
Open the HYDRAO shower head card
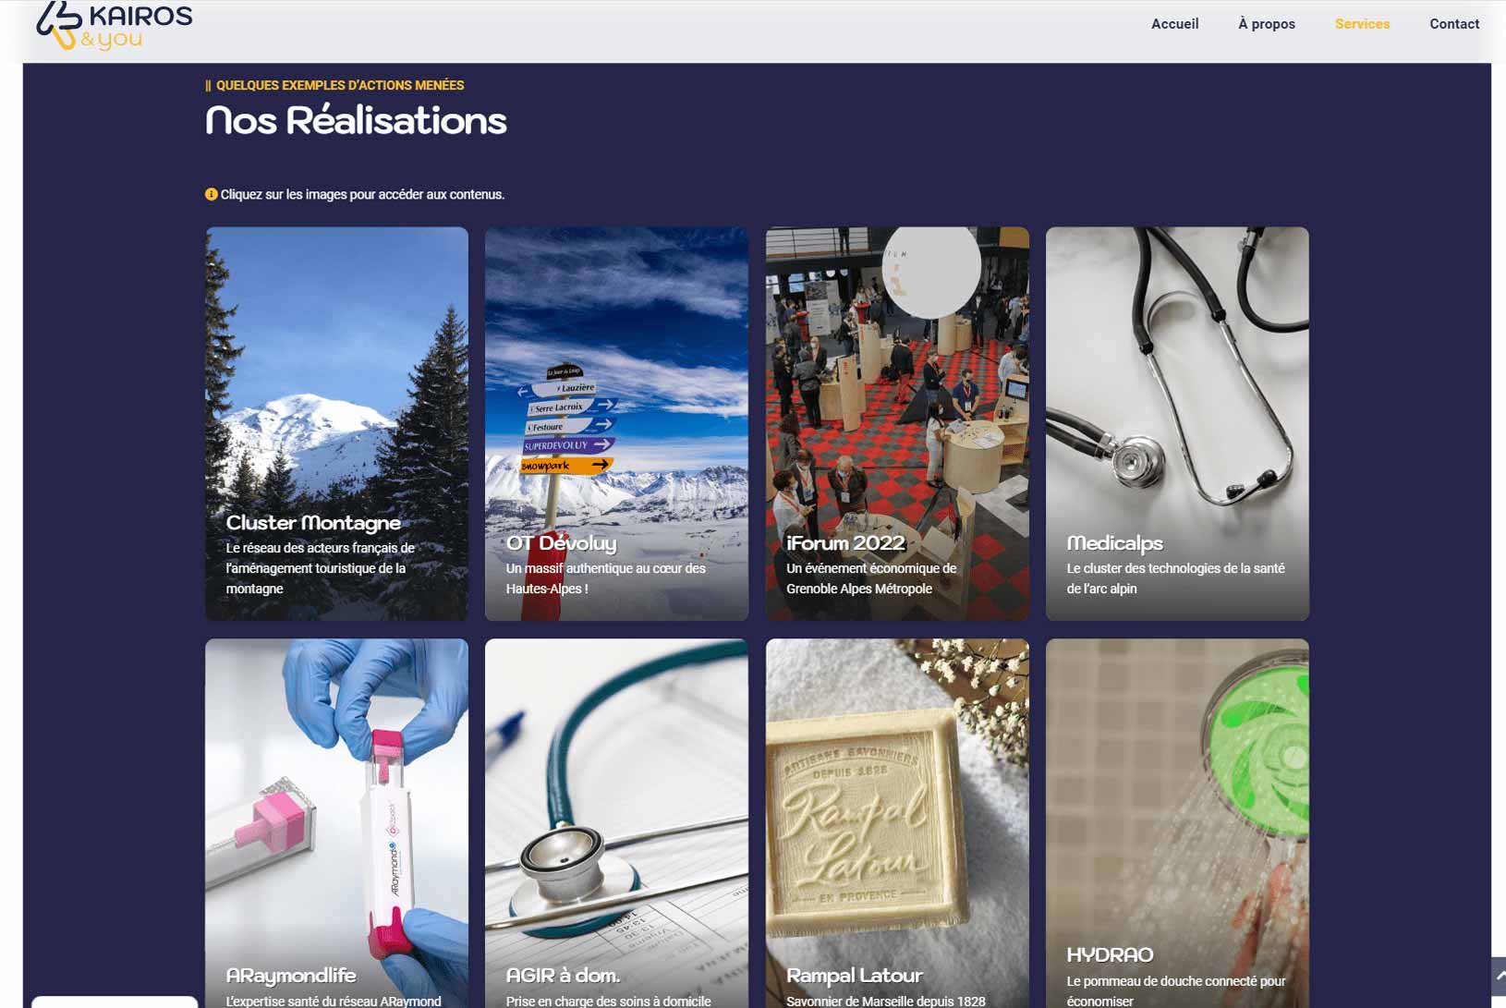pyautogui.click(x=1177, y=823)
